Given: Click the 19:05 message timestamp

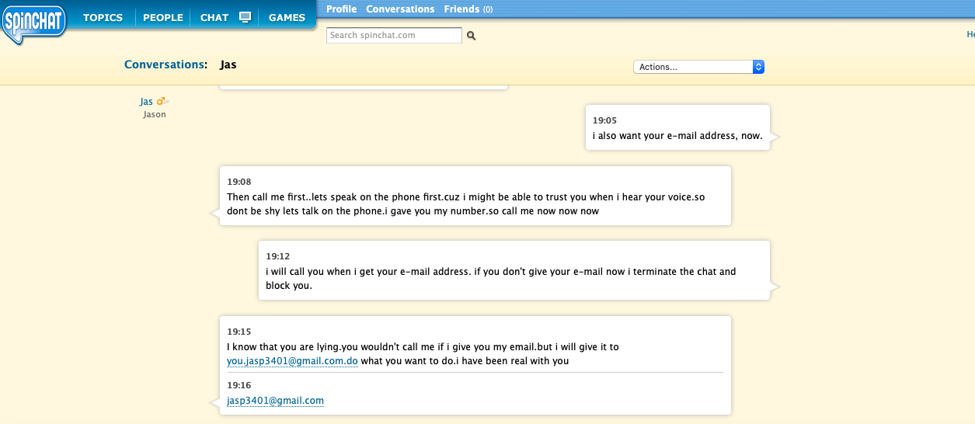Looking at the screenshot, I should point(604,120).
